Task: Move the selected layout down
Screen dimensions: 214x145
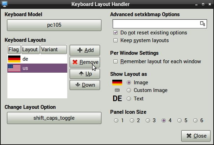Action: 84,85
